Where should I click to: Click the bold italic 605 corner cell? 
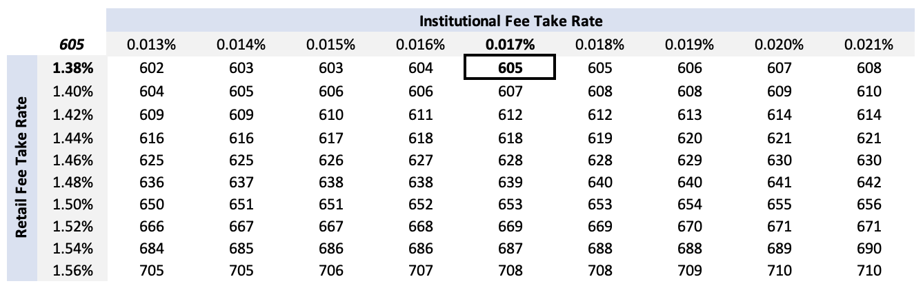[x=73, y=45]
